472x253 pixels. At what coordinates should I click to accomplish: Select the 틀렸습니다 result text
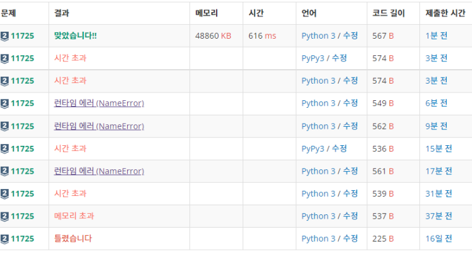pos(73,238)
